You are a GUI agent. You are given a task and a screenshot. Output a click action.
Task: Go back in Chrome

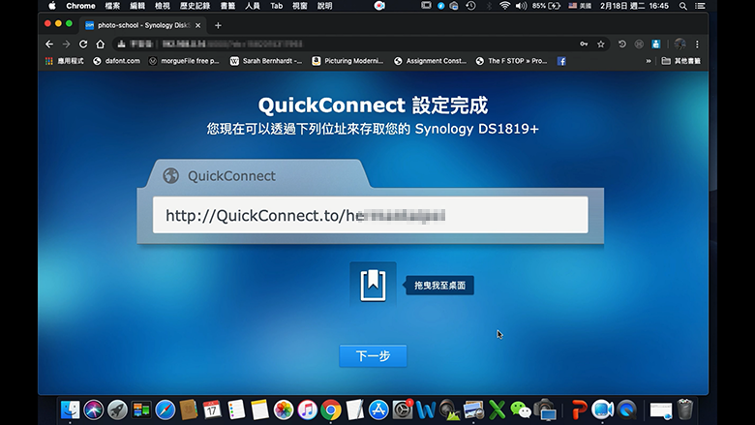(x=49, y=45)
